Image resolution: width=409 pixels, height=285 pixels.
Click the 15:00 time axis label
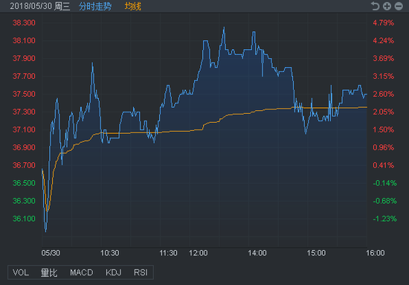(x=316, y=253)
